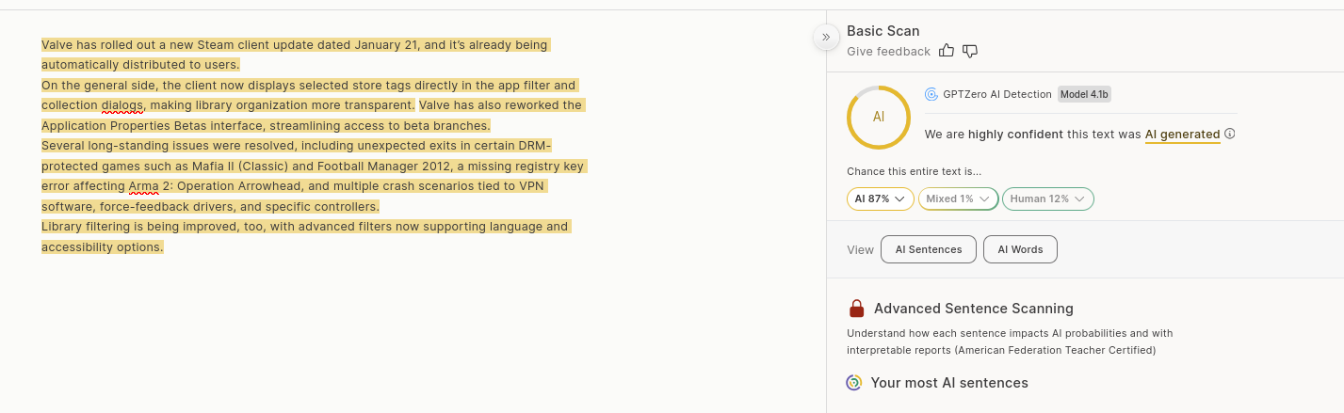The height and width of the screenshot is (413, 1344).
Task: Switch view to AI Sentences
Action: [x=929, y=249]
